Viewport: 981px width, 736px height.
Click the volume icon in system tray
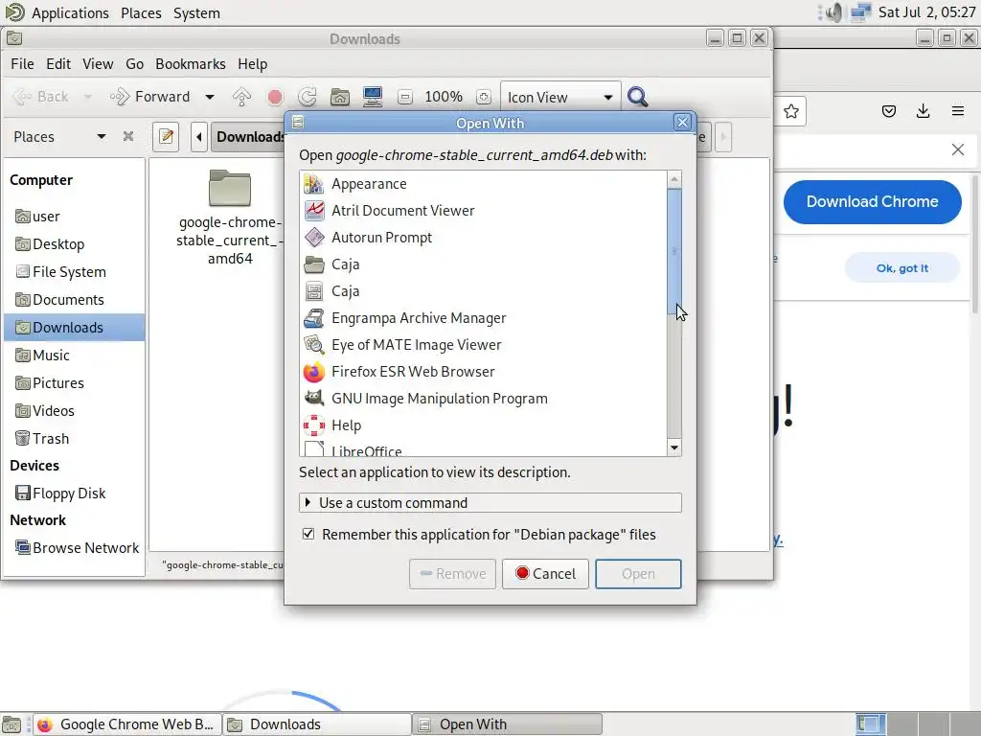(x=833, y=12)
